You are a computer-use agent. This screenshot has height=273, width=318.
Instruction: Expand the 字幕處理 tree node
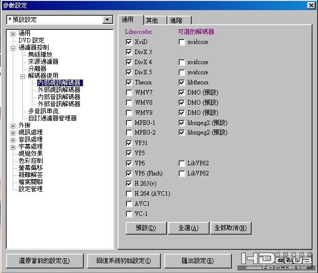tap(13, 147)
